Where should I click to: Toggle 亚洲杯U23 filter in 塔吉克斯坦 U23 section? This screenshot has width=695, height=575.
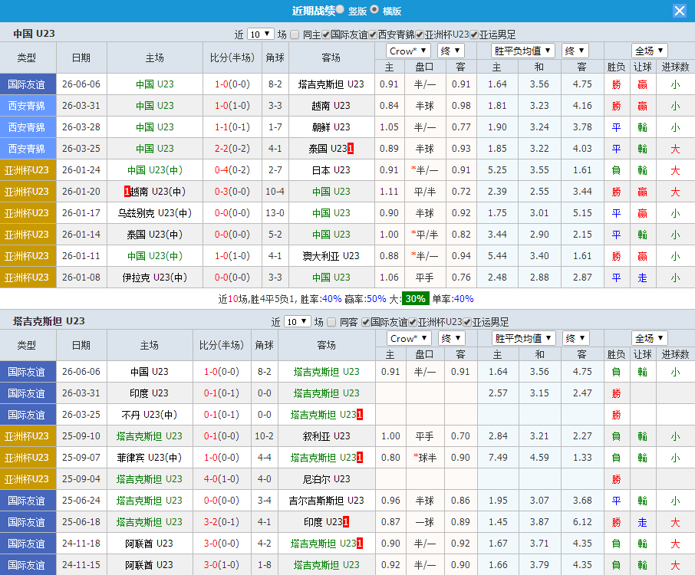[x=413, y=322]
